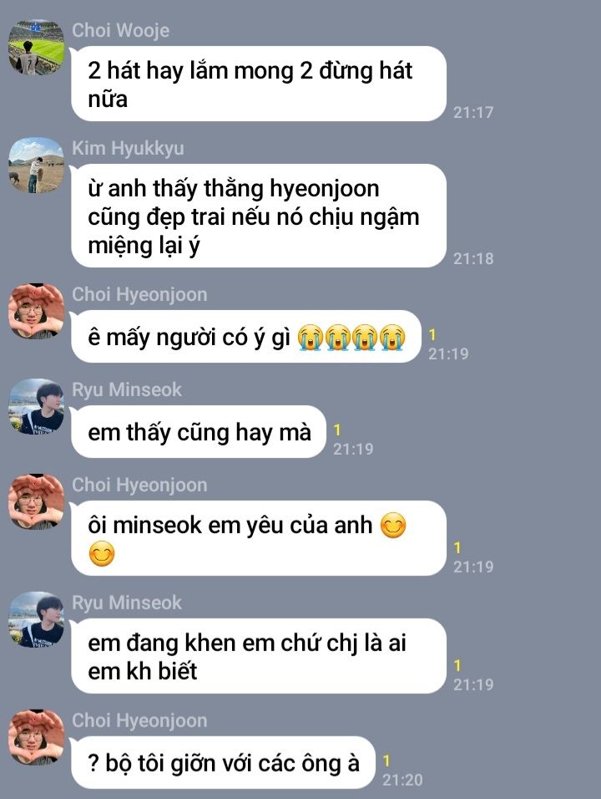Click the Kim Hyukkyu sender name
The width and height of the screenshot is (601, 799).
coord(128,148)
